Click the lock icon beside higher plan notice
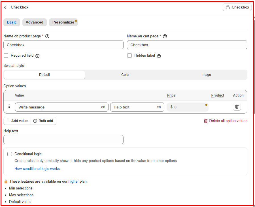Viewport: 255px width, 207px height. (6, 181)
